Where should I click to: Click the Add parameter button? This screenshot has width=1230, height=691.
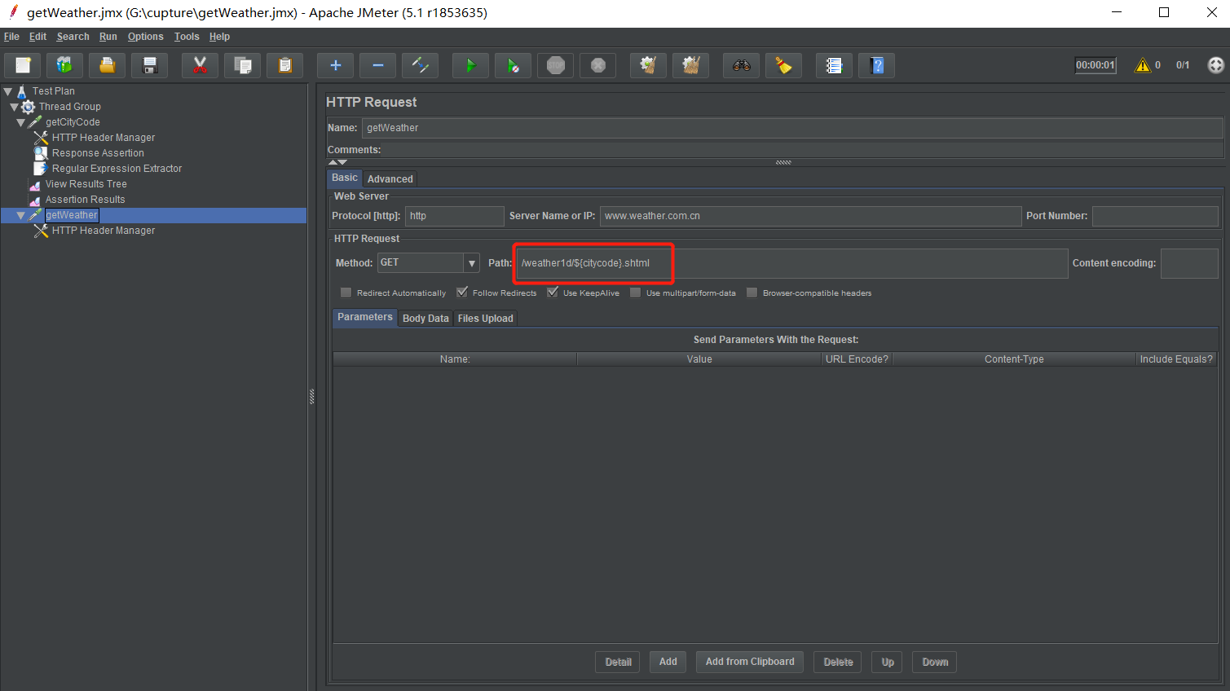point(668,662)
